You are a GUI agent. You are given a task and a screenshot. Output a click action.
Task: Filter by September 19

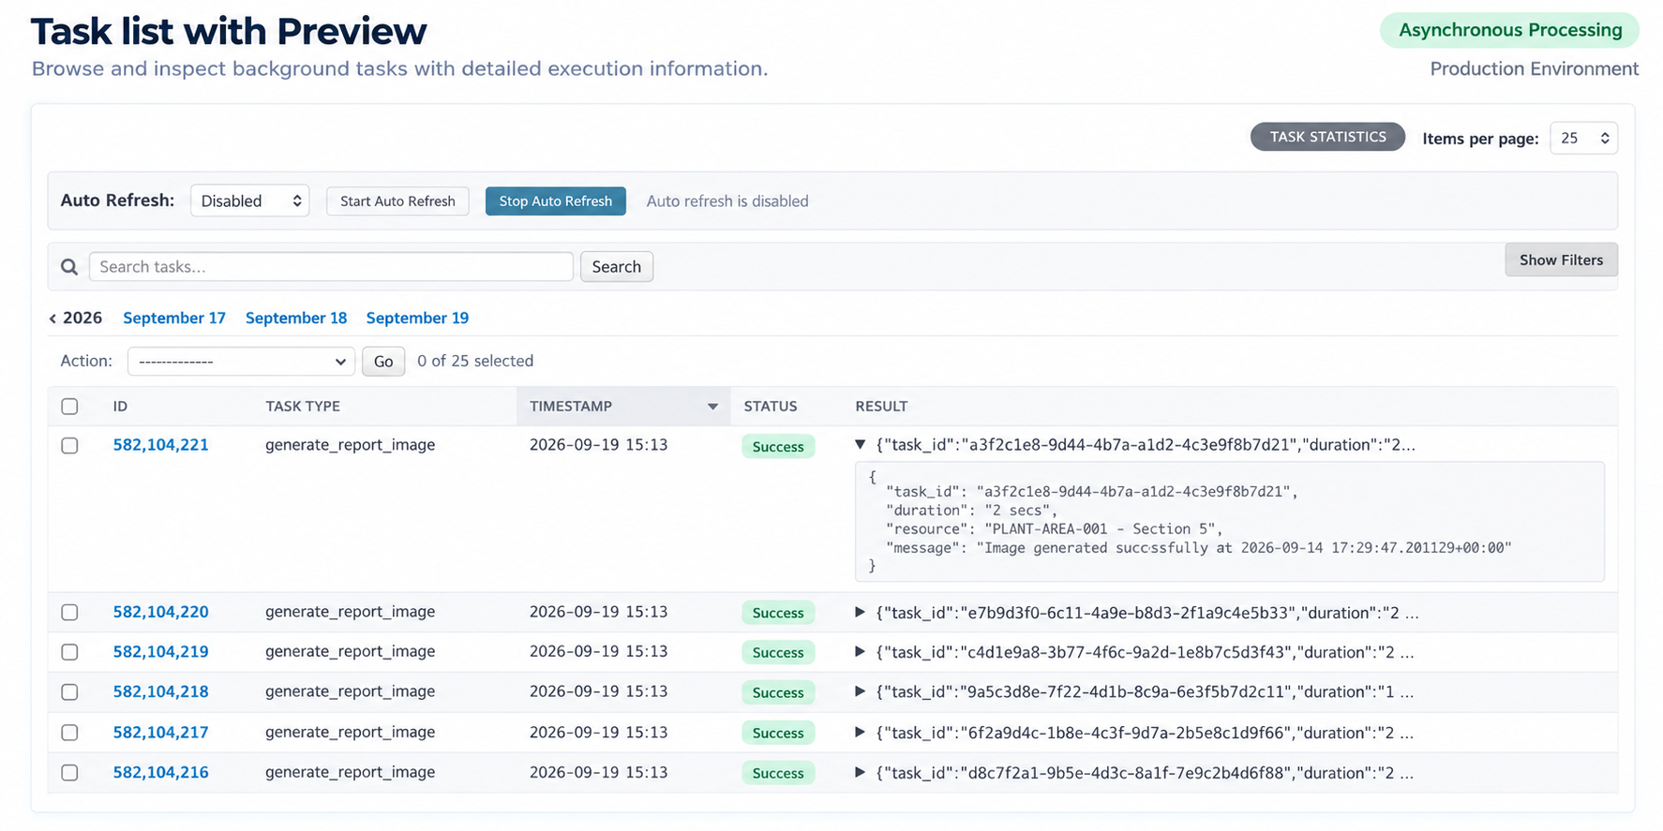[417, 318]
